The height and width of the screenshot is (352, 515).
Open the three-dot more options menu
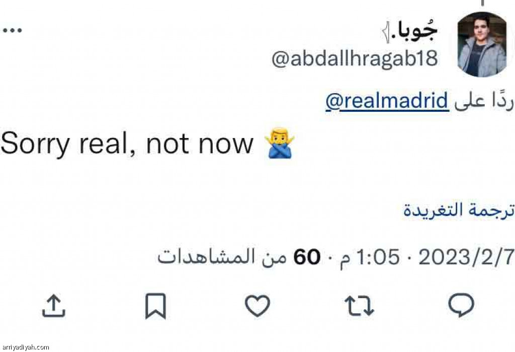[x=13, y=30]
